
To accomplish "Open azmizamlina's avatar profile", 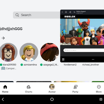I will pos(29,52).
